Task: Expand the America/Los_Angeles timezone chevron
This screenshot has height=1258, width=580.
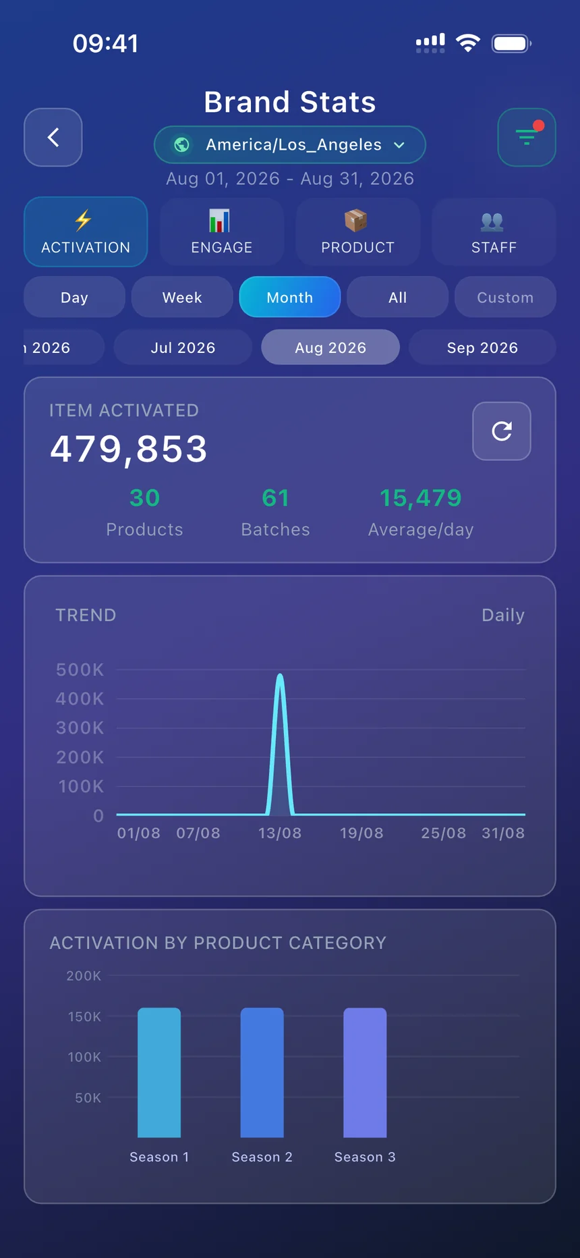Action: click(399, 145)
